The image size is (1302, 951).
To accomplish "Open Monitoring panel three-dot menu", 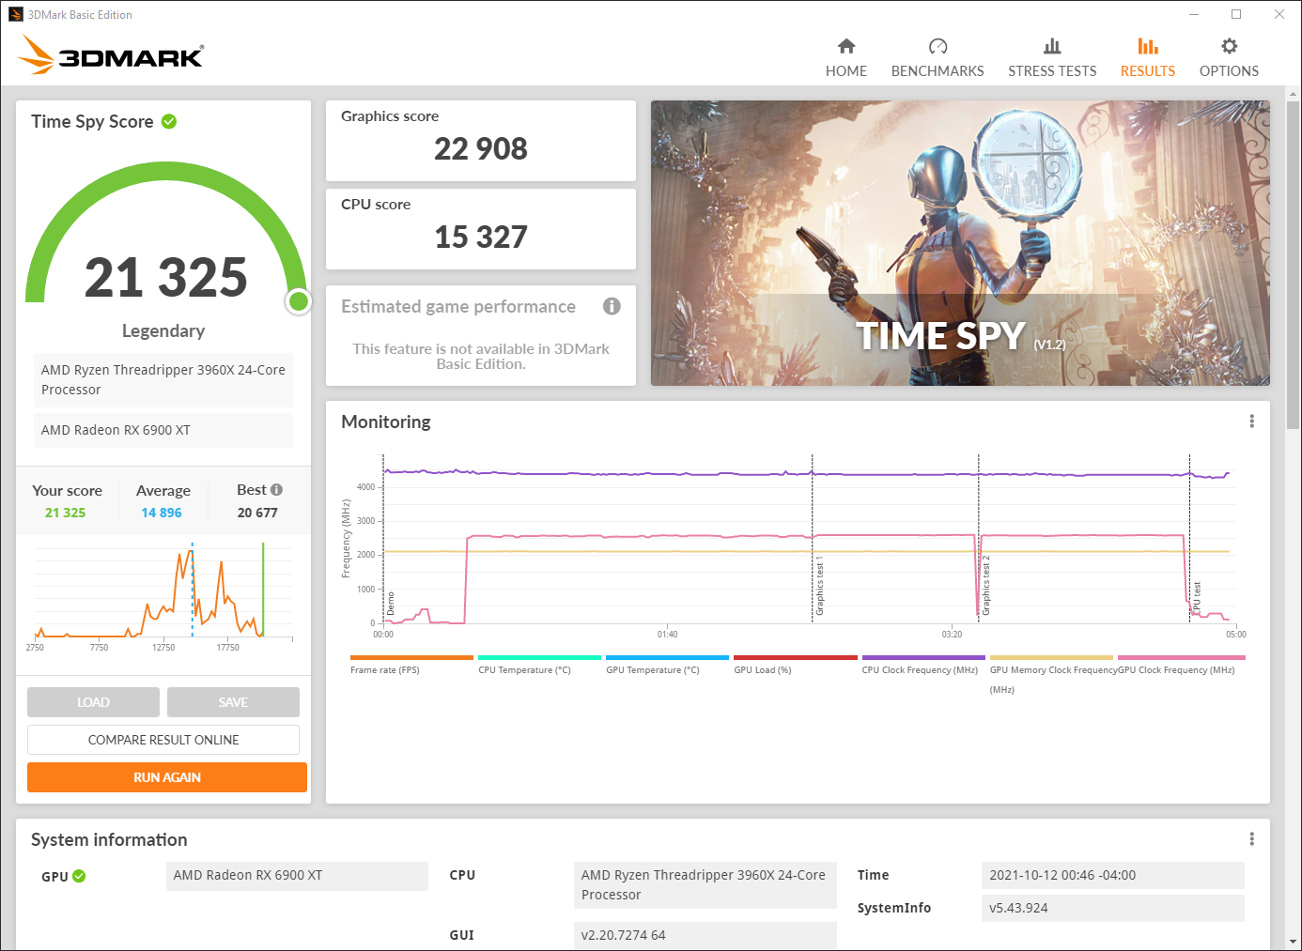I will (1251, 422).
